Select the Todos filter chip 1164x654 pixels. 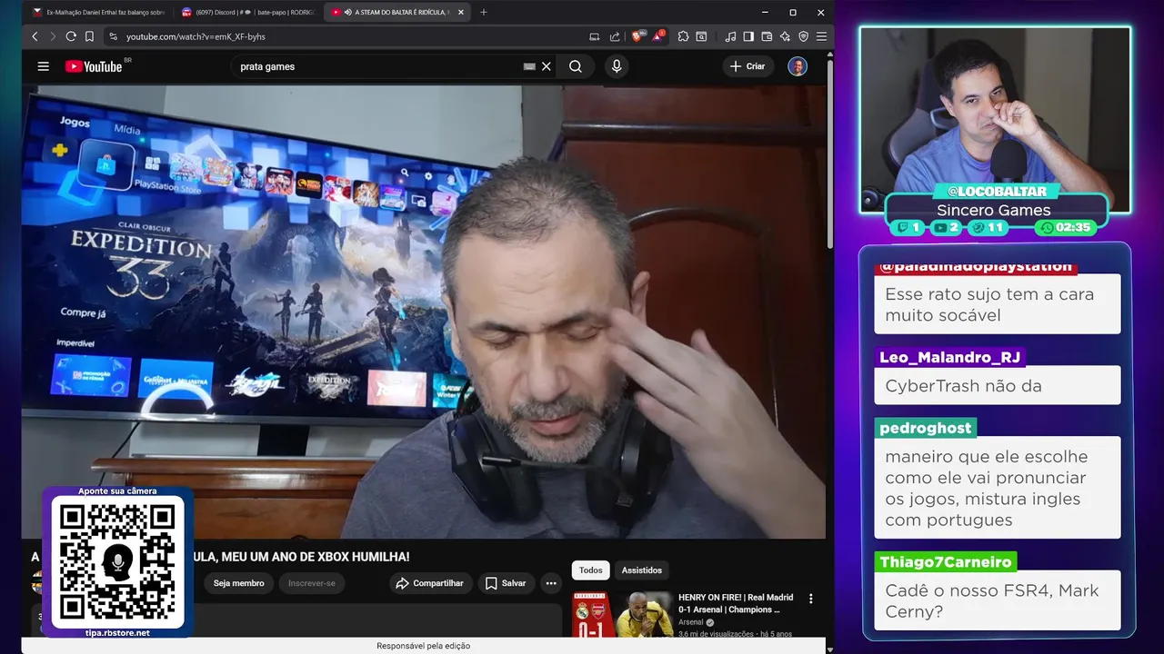[x=591, y=570]
